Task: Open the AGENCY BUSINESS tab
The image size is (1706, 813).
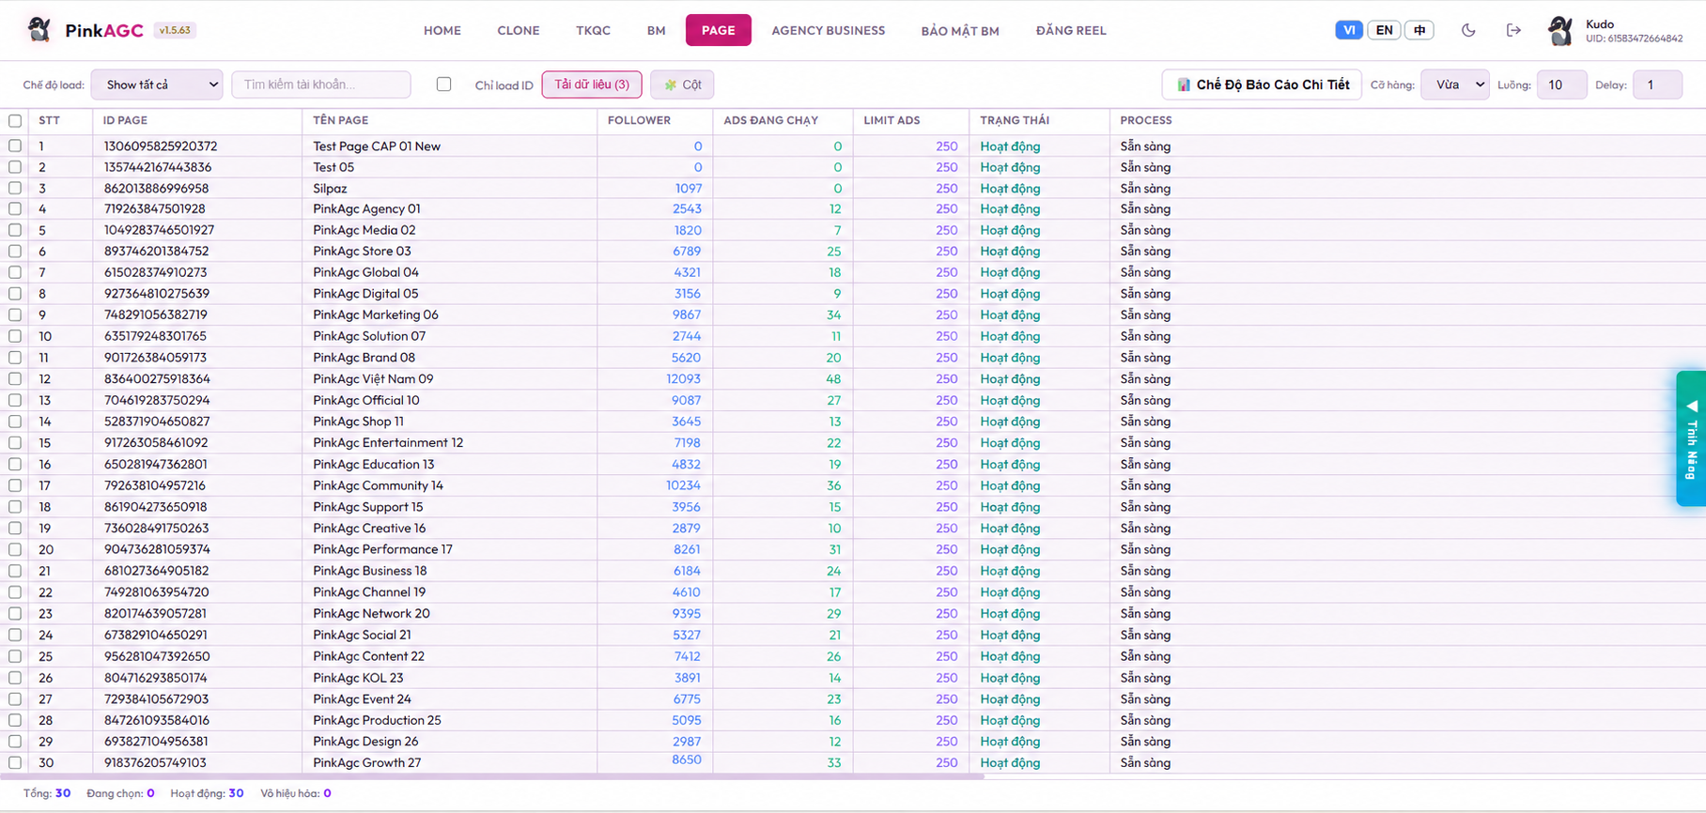Action: tap(829, 30)
